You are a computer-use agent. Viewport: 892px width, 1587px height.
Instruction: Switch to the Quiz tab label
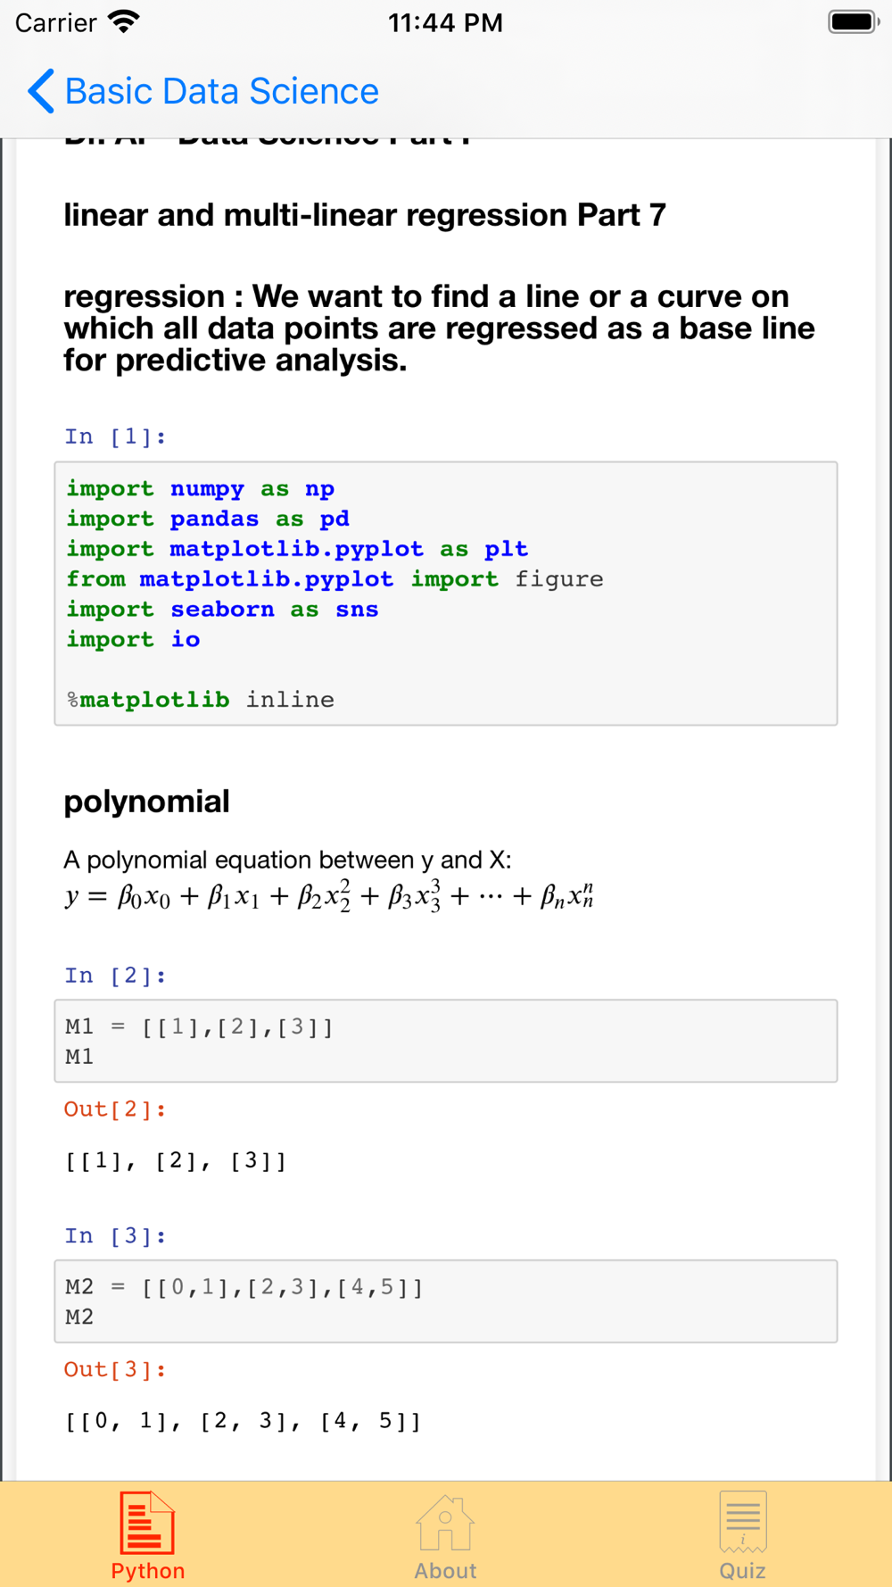click(x=743, y=1570)
